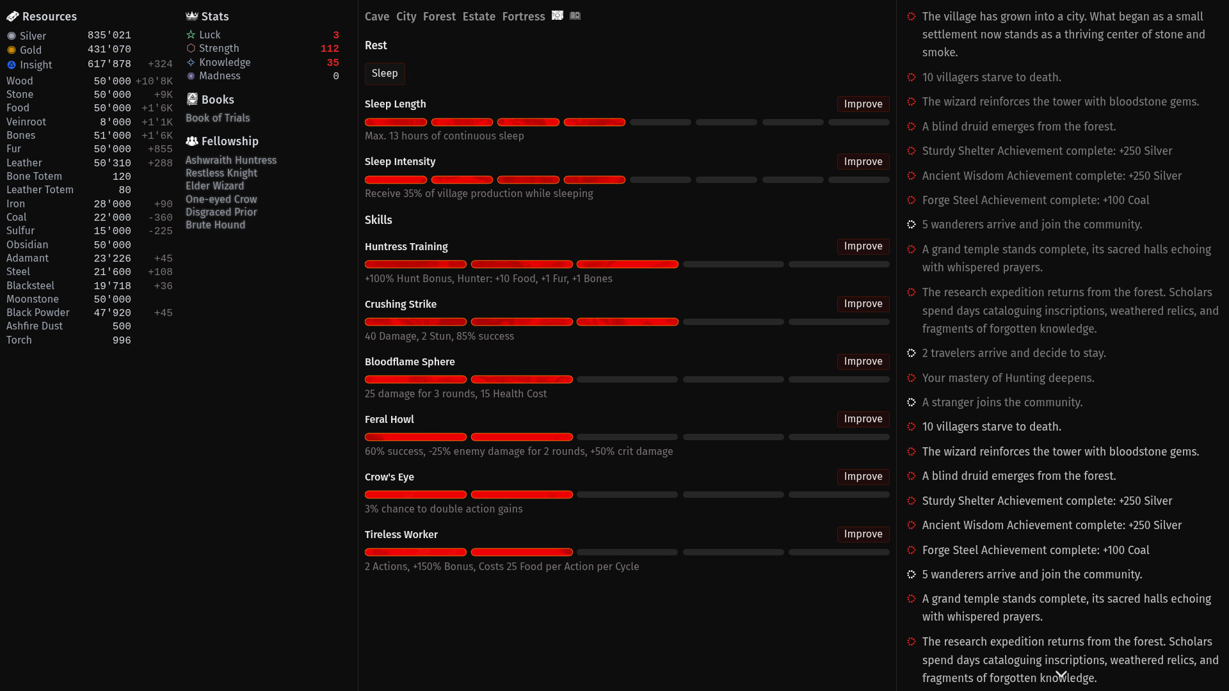Improve Sleep Length
Screen dimensions: 1229x691
863,104
